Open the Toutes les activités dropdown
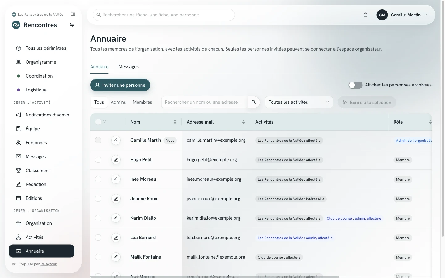 pyautogui.click(x=299, y=102)
